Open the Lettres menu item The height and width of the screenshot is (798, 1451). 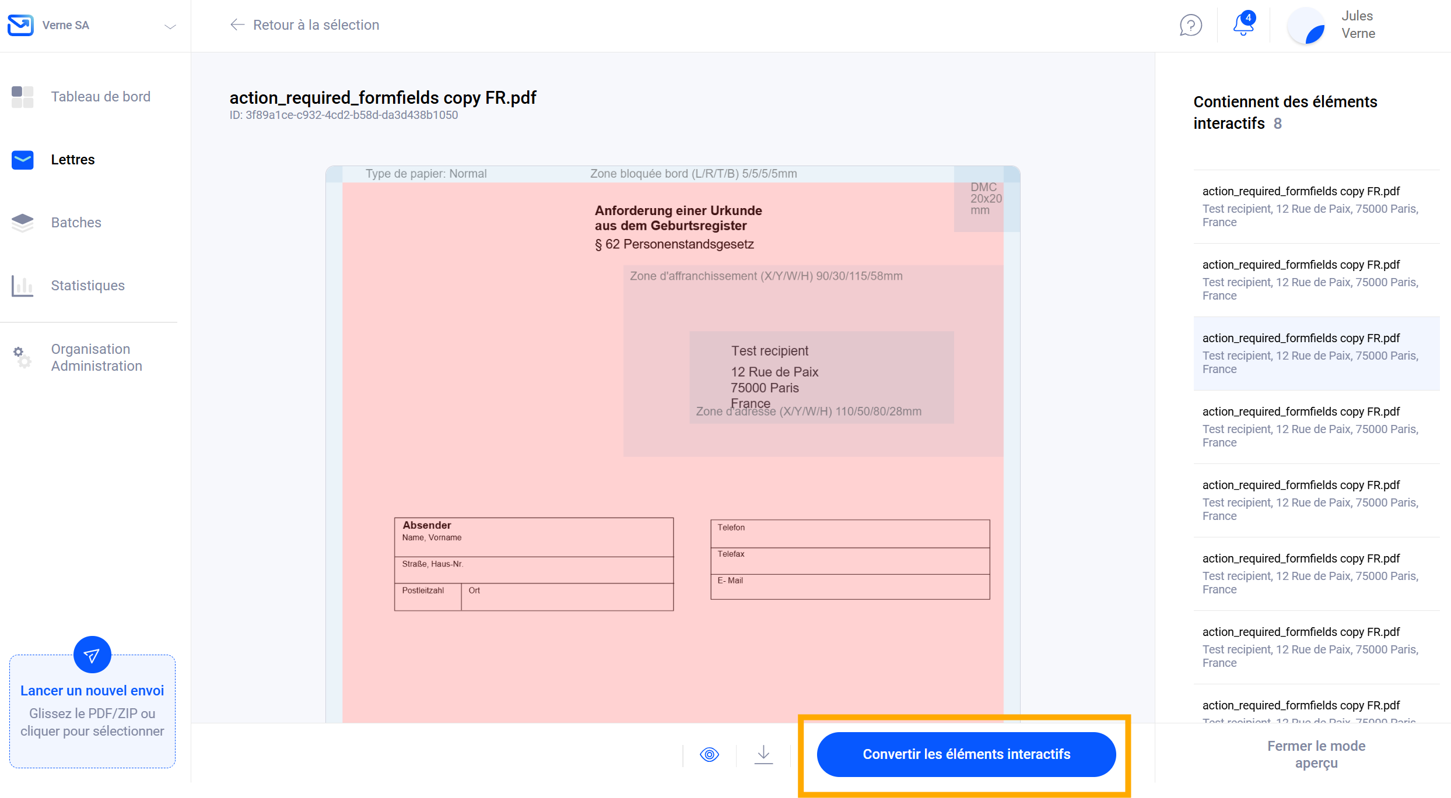click(x=73, y=160)
